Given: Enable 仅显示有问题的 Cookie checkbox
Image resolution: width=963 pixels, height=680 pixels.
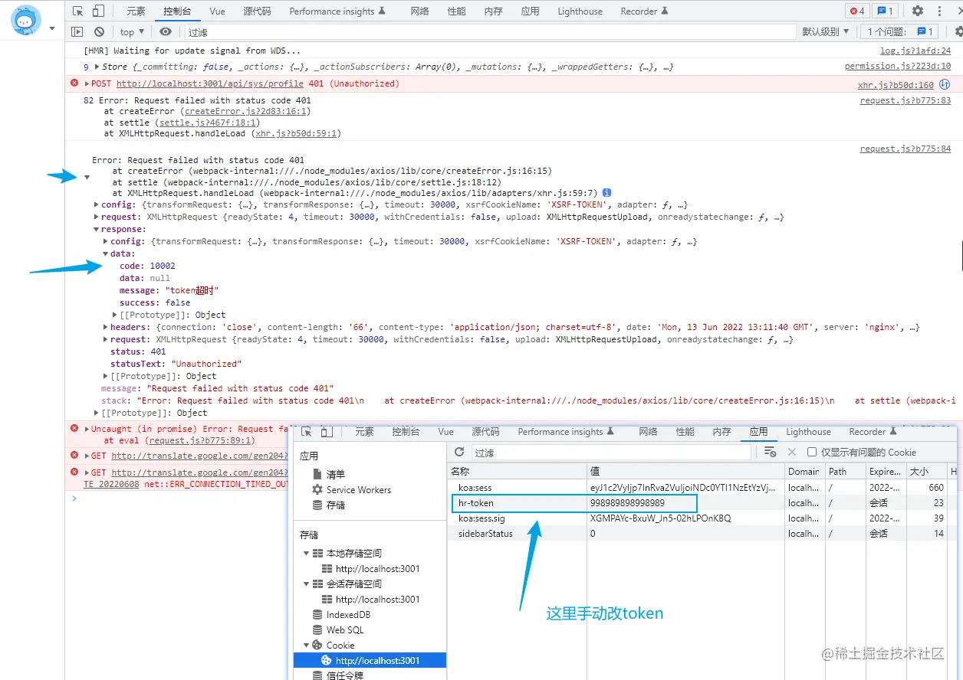Looking at the screenshot, I should click(x=812, y=452).
